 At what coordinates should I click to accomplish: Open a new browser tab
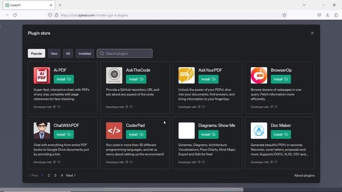pyautogui.click(x=60, y=5)
